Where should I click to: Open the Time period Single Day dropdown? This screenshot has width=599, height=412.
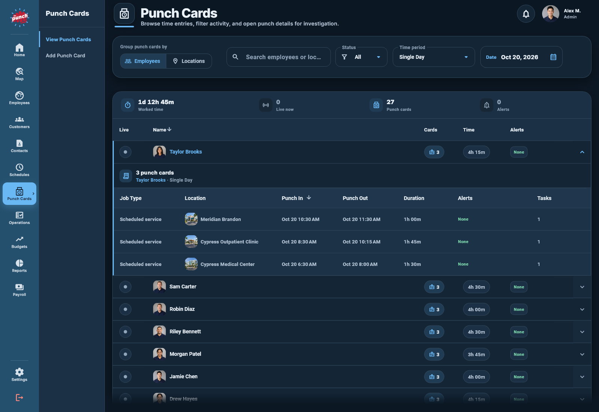click(434, 57)
